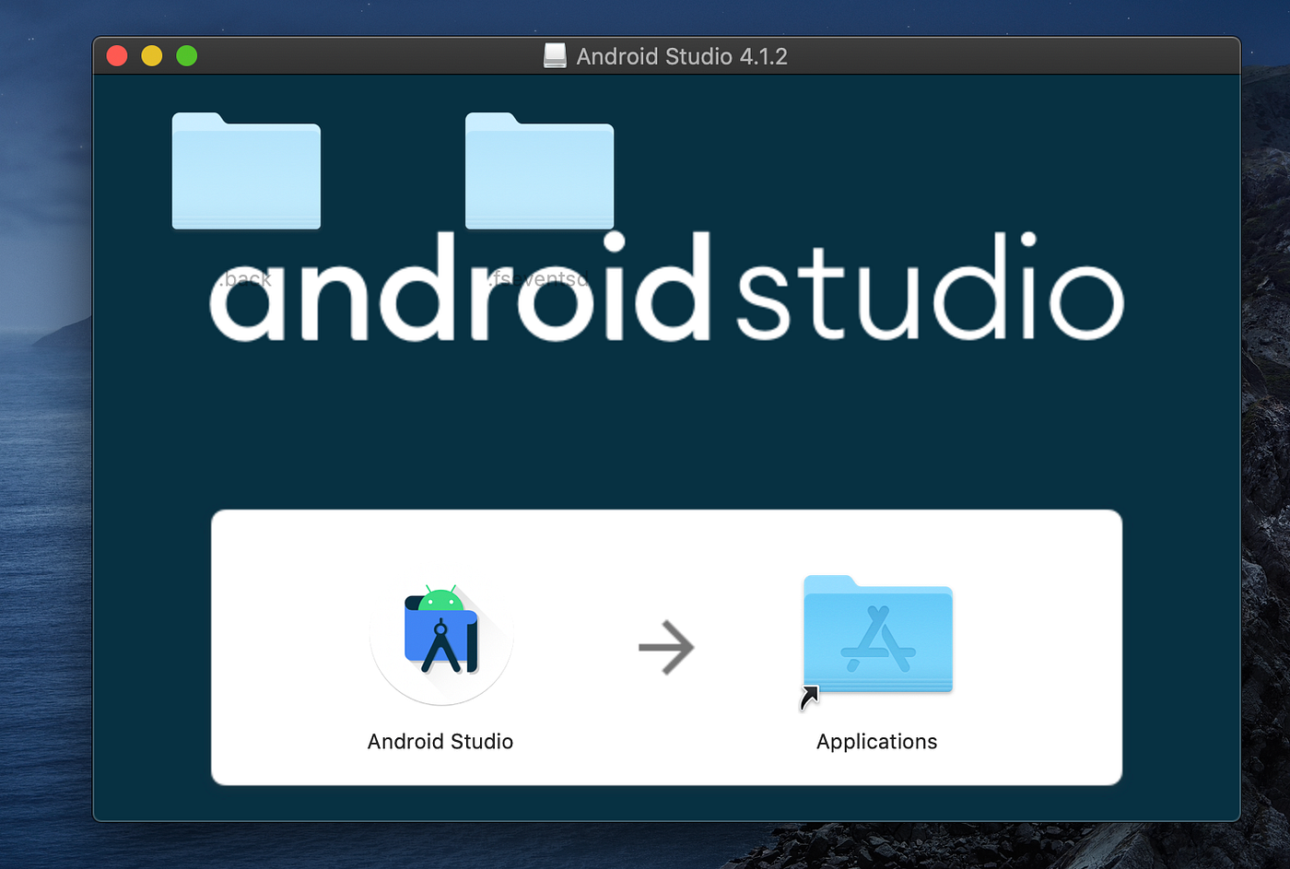The height and width of the screenshot is (869, 1290).
Task: Click the gray arrow between the two icons
Action: [x=666, y=647]
